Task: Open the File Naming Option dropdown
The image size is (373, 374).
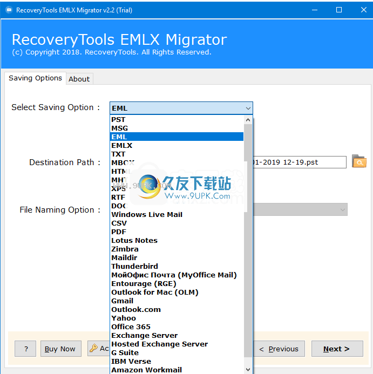Action: [300, 209]
